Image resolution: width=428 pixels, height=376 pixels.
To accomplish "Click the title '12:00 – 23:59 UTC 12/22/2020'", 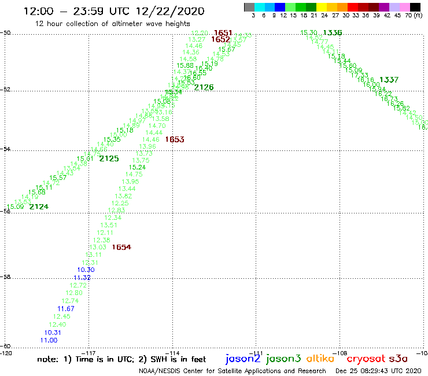I will pos(114,11).
